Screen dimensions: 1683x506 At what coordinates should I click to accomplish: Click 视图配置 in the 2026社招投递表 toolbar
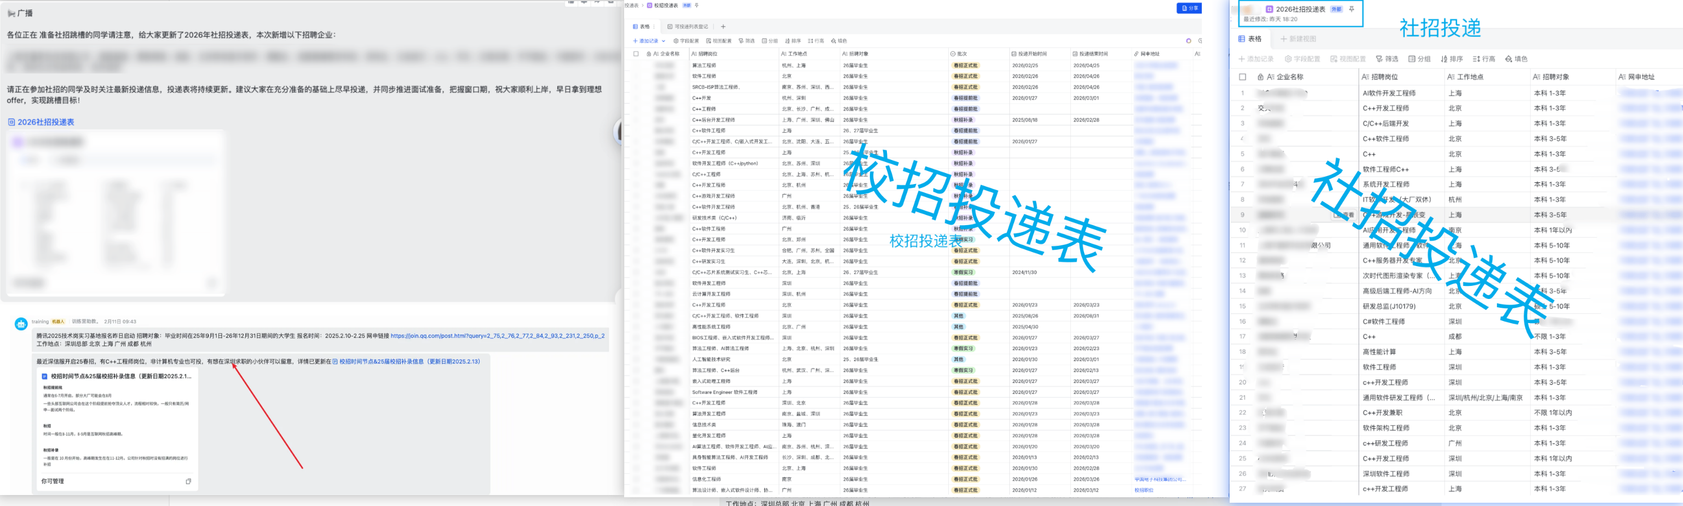click(x=1348, y=59)
